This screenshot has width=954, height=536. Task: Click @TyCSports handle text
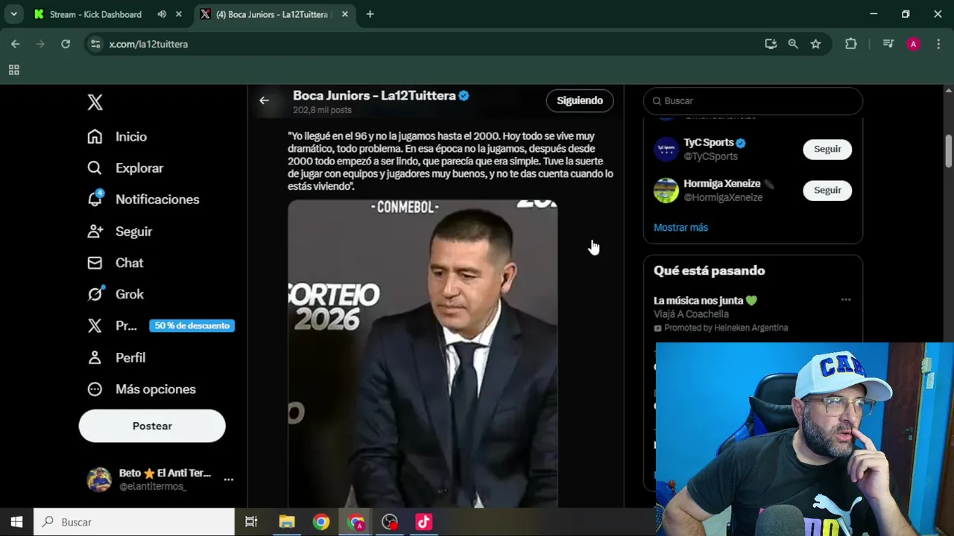click(710, 156)
